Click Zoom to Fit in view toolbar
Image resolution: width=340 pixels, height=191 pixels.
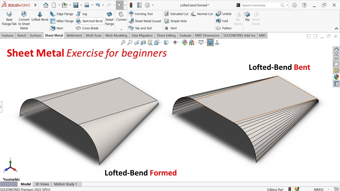(123, 42)
